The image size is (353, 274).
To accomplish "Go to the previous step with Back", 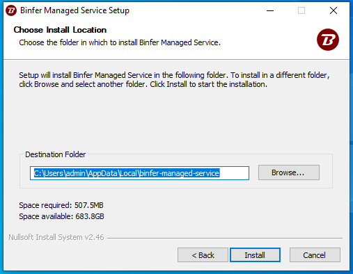I will tap(203, 255).
